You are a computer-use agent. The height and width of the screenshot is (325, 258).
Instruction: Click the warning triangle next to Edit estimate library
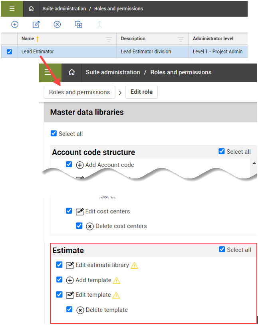click(135, 265)
